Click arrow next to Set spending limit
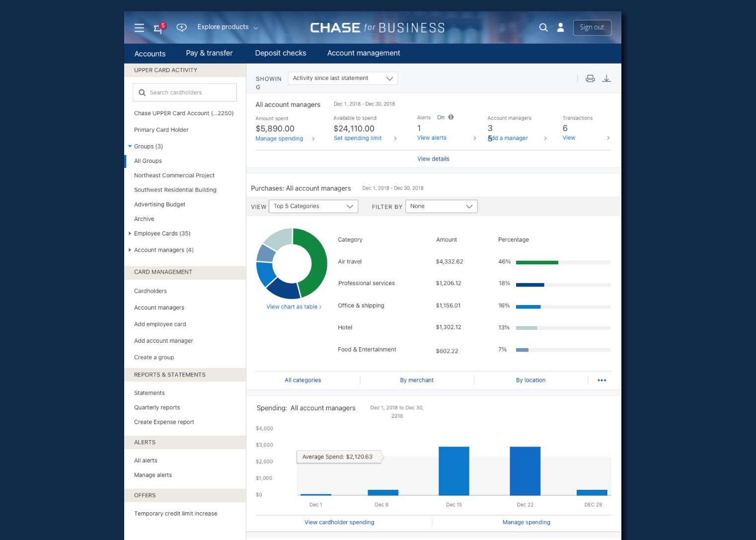The image size is (756, 540). (395, 139)
